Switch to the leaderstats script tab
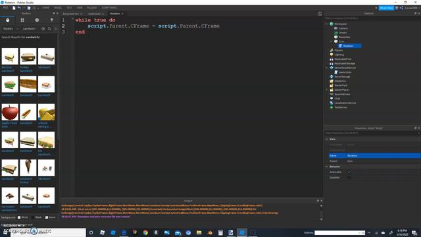The height and width of the screenshot is (237, 421). [x=95, y=14]
